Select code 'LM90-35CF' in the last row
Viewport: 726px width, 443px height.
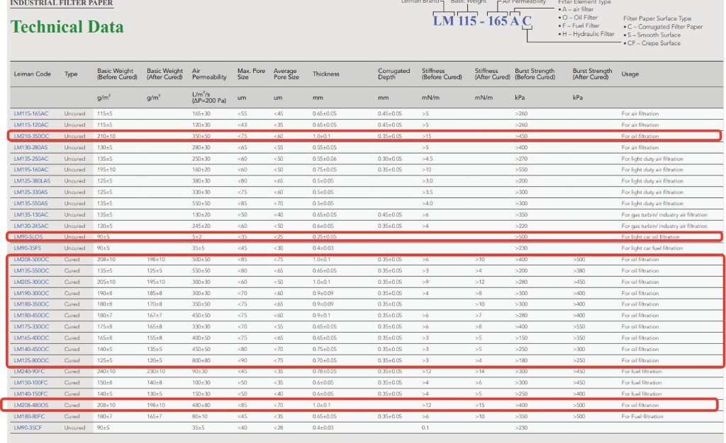28,427
